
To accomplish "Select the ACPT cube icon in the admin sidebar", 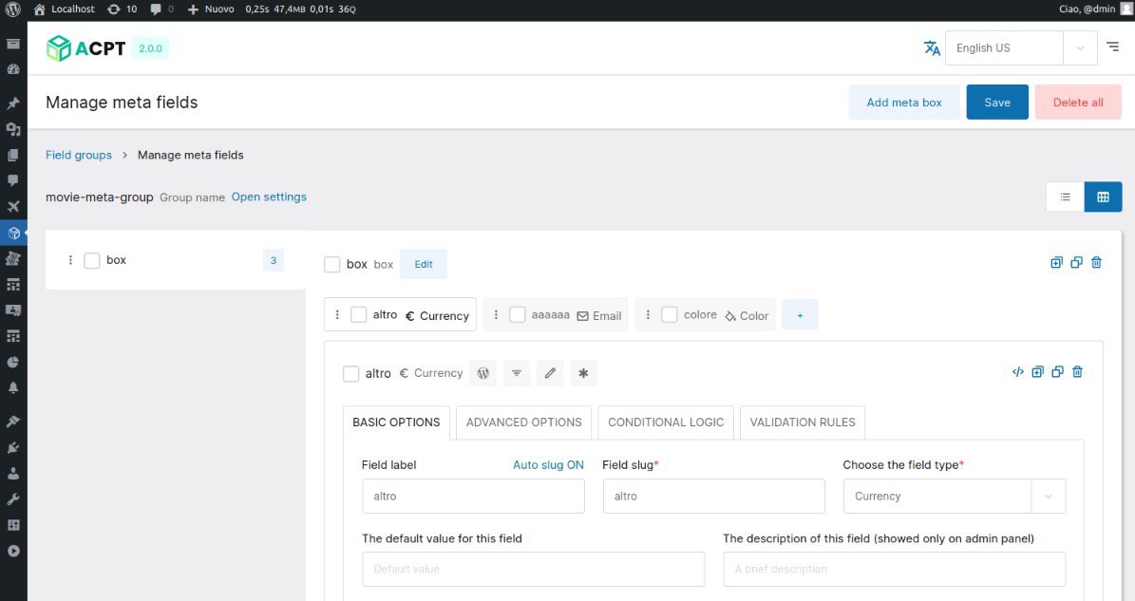I will coord(12,233).
